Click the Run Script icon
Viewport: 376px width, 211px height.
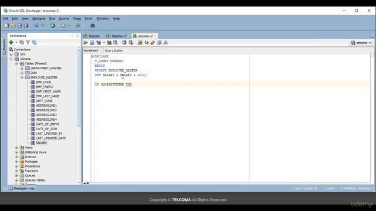pyautogui.click(x=92, y=43)
